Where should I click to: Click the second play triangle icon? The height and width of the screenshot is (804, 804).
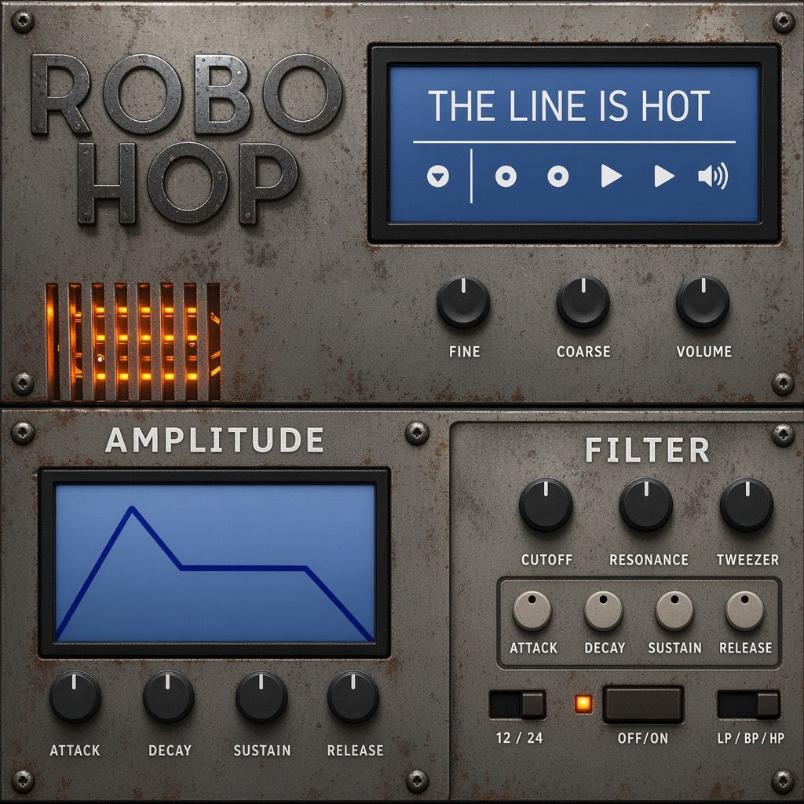coord(664,177)
